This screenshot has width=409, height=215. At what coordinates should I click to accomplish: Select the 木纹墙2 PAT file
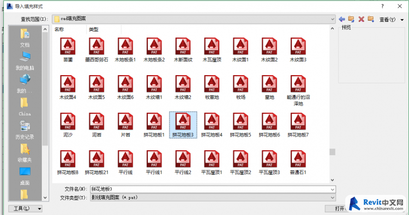point(183,87)
